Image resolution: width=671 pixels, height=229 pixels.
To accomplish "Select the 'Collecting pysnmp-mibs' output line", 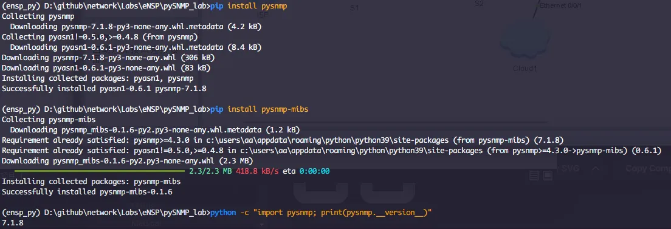I will coord(49,120).
